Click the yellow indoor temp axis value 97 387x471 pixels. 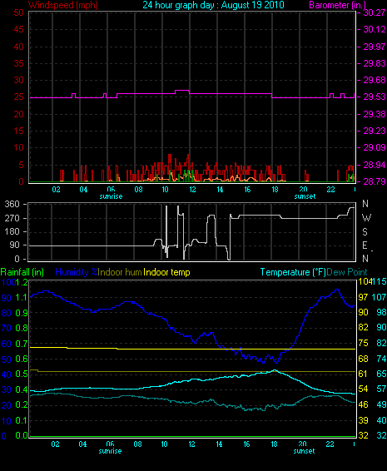coord(363,297)
